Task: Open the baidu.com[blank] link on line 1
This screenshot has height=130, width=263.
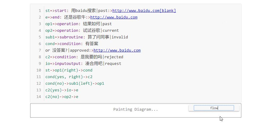Action: point(144,11)
